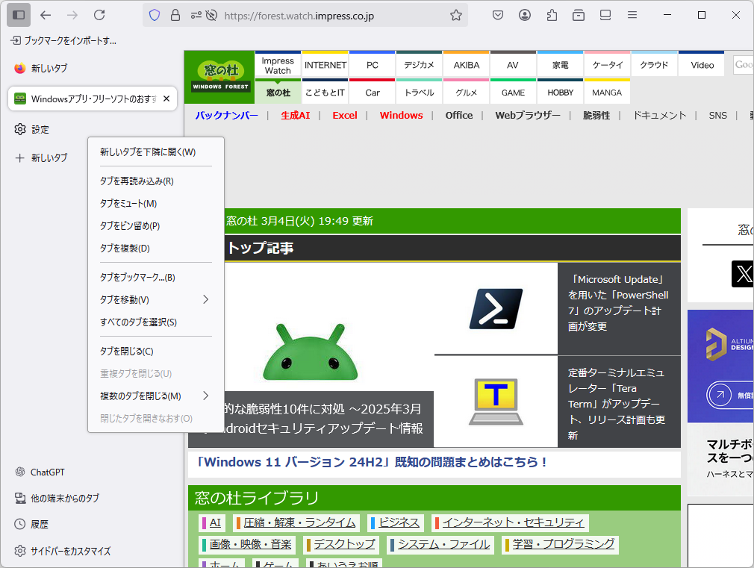Reload the current page
This screenshot has width=754, height=568.
pyautogui.click(x=101, y=15)
